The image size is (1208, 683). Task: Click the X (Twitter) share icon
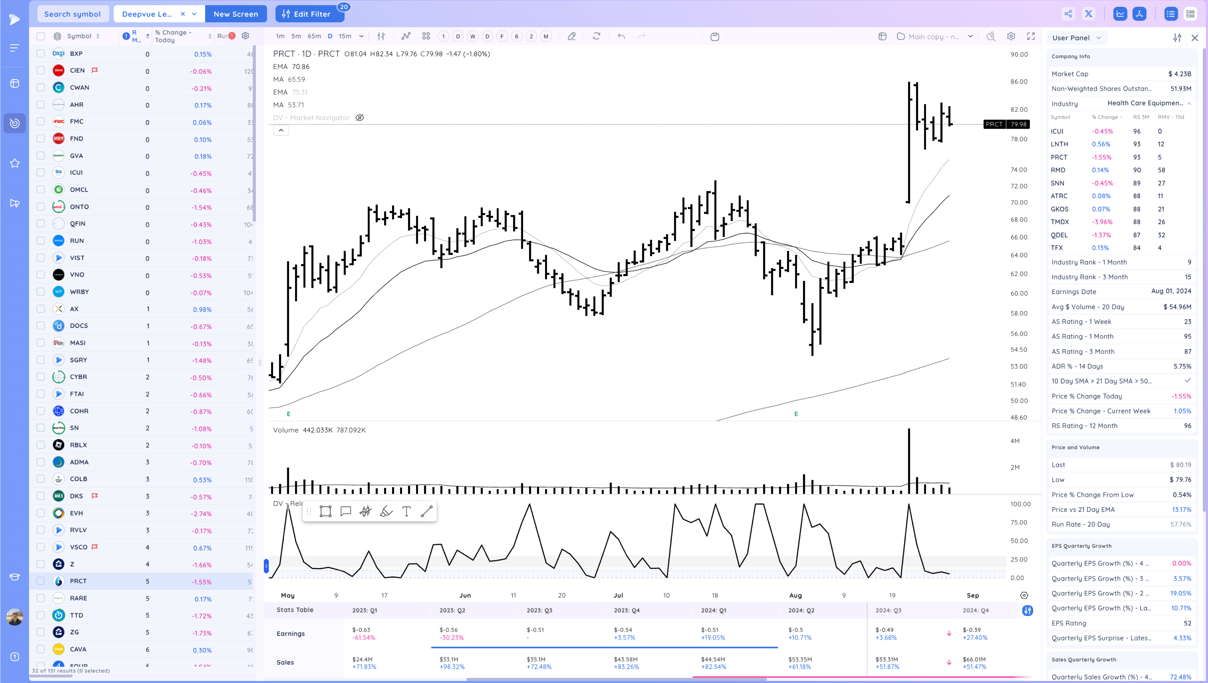coord(1088,14)
